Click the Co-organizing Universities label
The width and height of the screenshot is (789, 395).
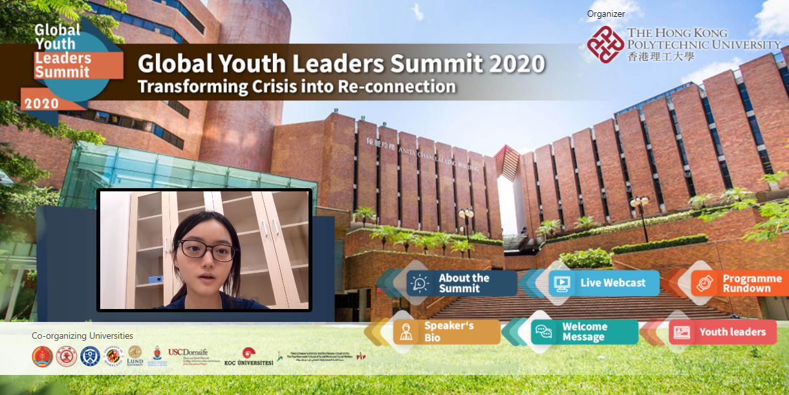[x=83, y=336]
